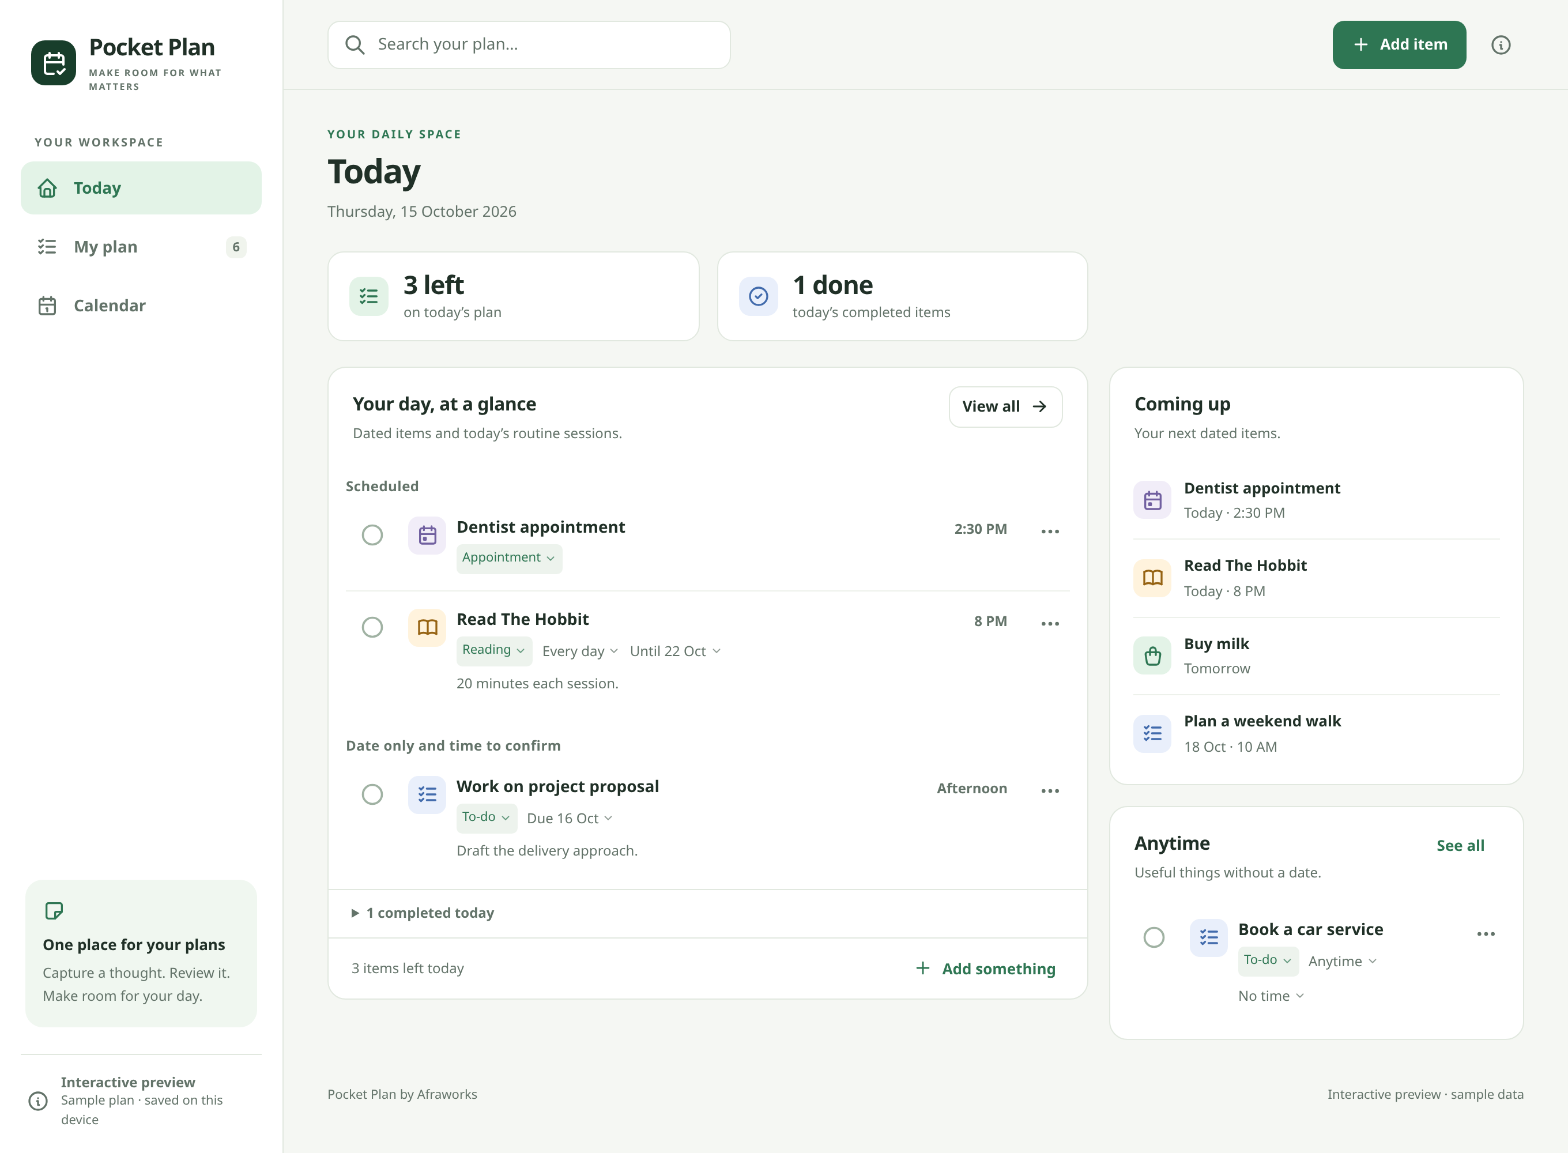The width and height of the screenshot is (1568, 1153).
Task: Click the note icon in One place for your plans
Action: coord(54,911)
